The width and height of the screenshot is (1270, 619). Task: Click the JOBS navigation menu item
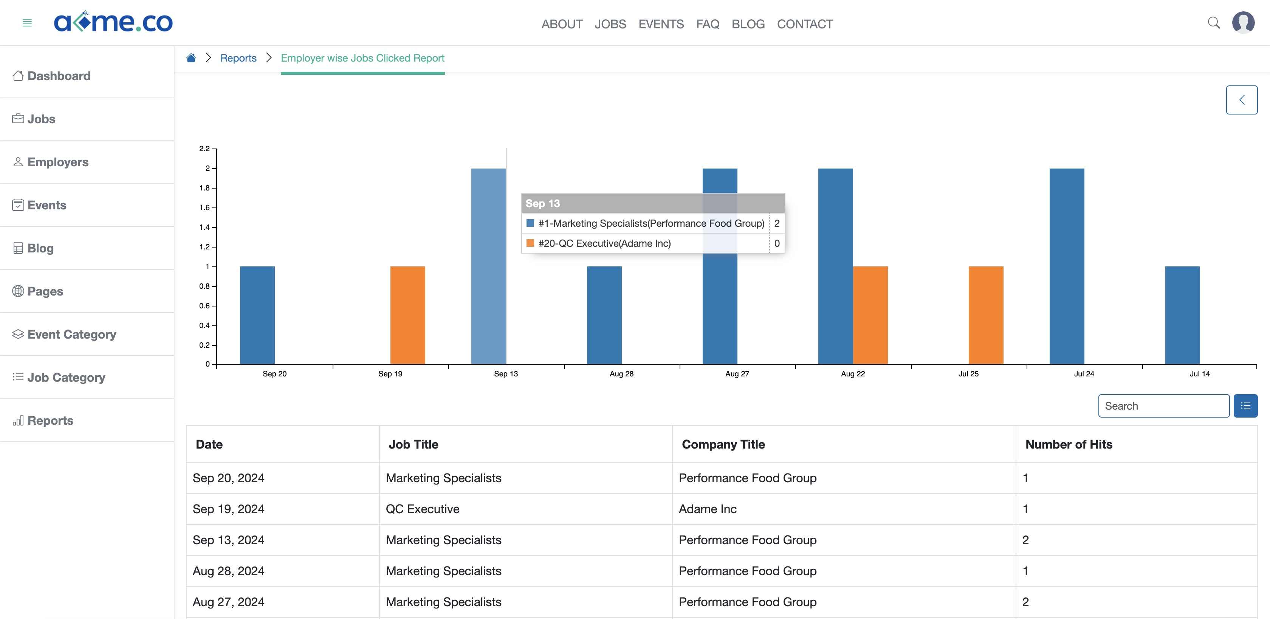point(611,23)
